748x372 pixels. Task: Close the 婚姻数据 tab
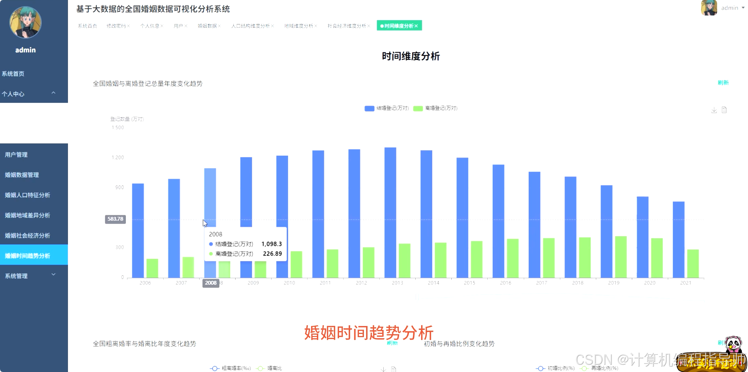coord(219,26)
